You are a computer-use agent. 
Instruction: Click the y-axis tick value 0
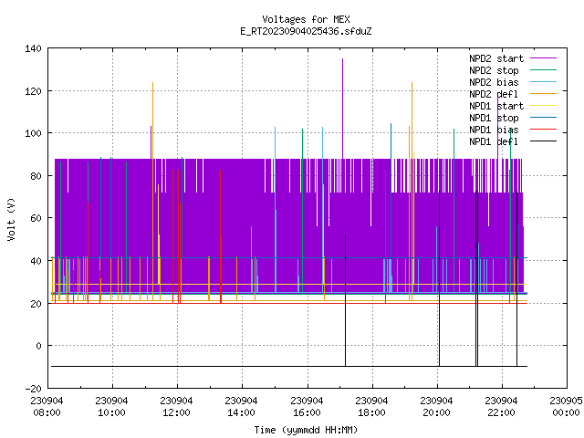tap(38, 346)
